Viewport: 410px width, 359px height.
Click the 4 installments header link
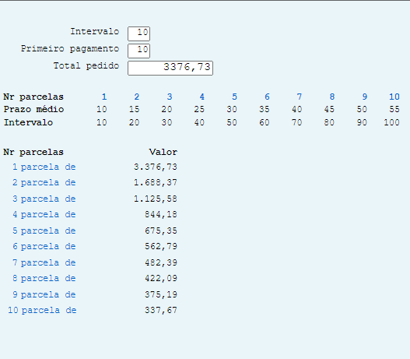tap(201, 97)
